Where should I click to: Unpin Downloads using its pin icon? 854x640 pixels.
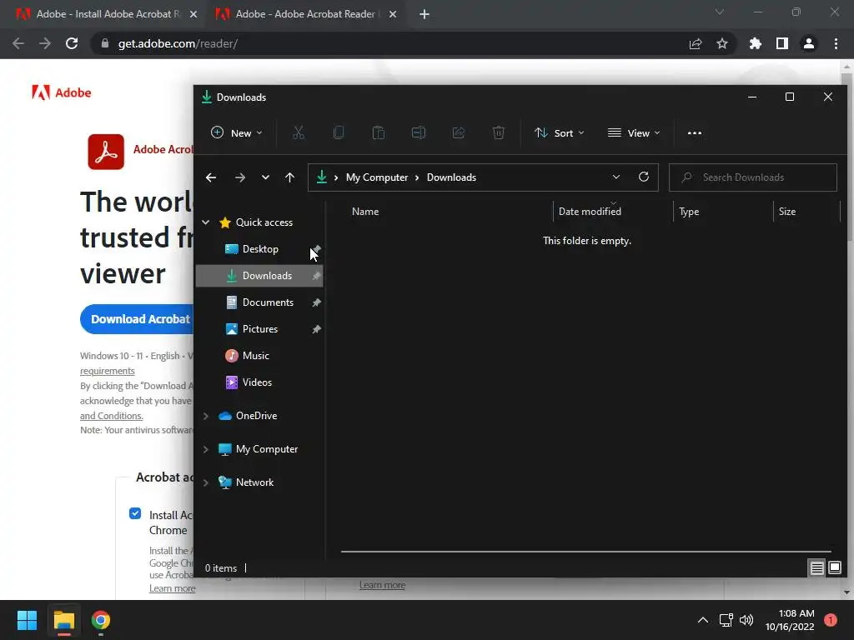coord(316,276)
